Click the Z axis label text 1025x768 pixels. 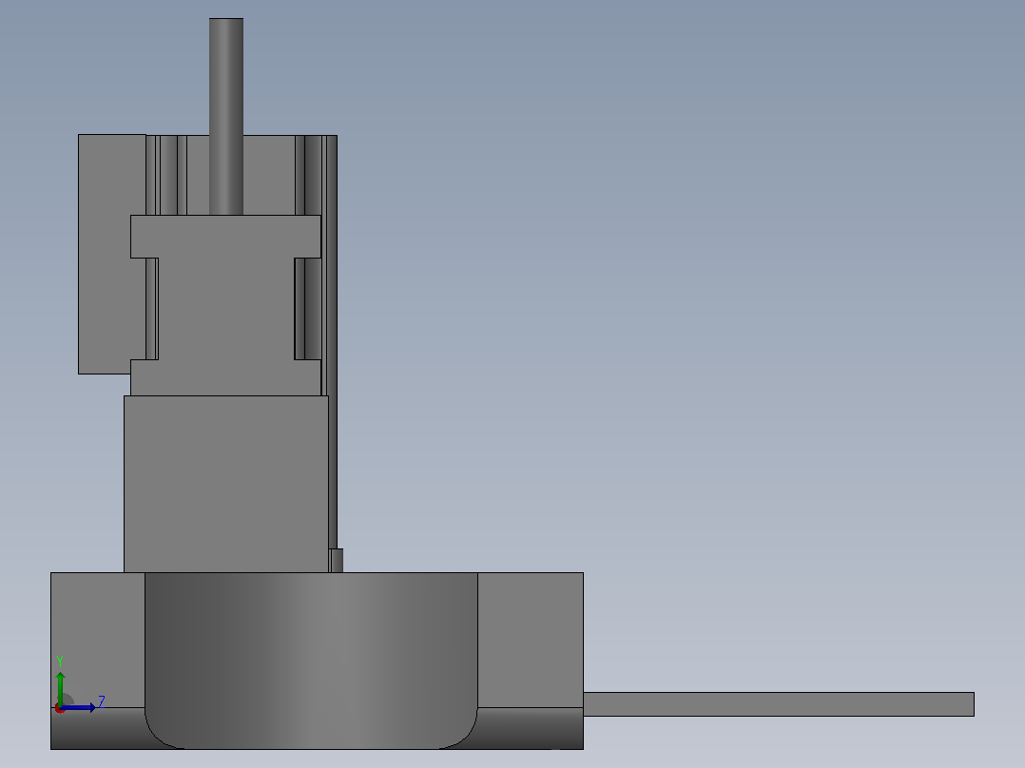[x=102, y=702]
